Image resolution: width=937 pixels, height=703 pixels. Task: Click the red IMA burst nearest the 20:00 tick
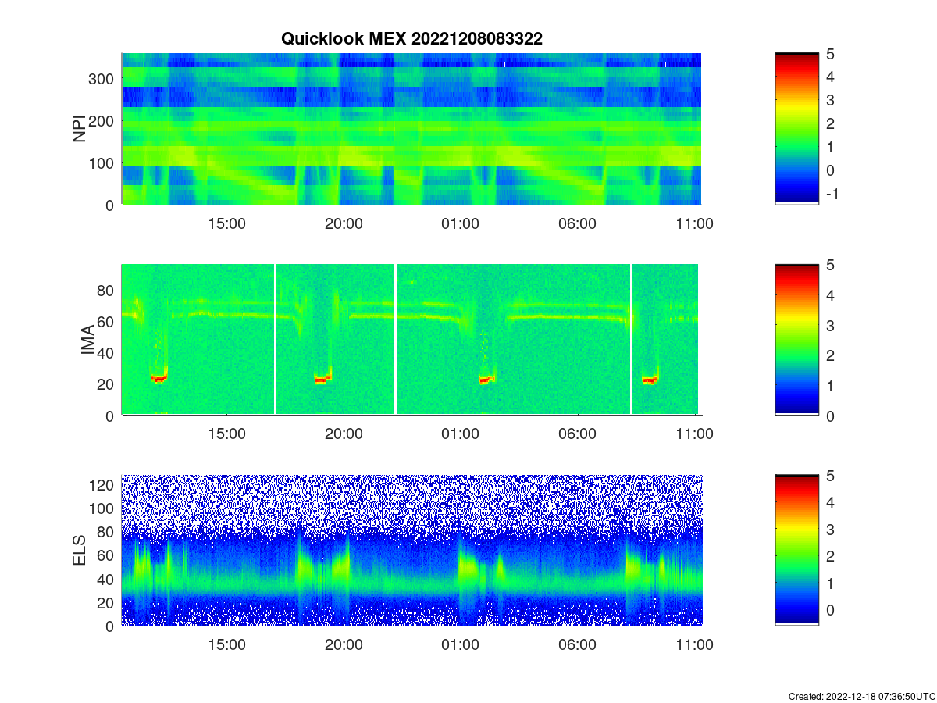click(x=322, y=380)
